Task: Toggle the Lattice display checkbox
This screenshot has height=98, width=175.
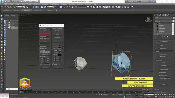Action: 159,46
